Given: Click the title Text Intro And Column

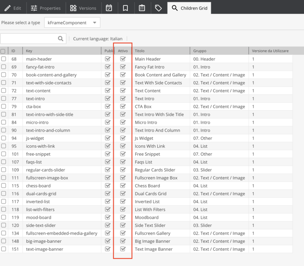Looking at the screenshot, I should (x=157, y=130).
